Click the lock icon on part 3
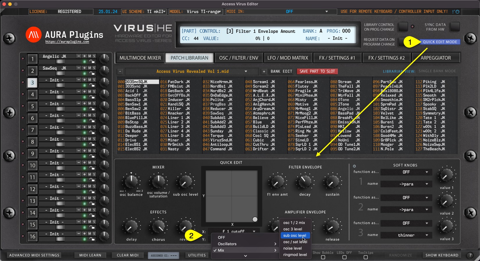 coord(92,85)
